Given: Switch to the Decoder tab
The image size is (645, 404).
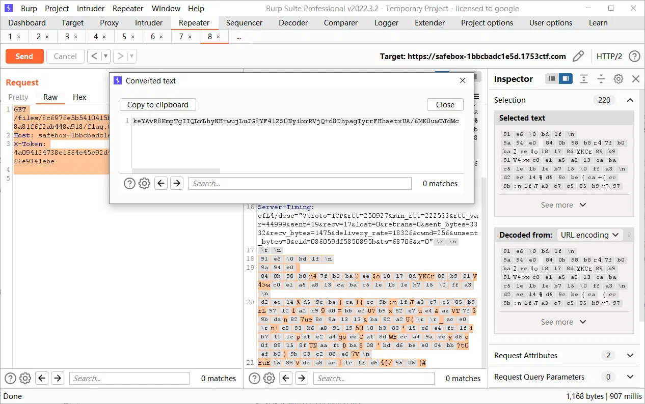Looking at the screenshot, I should click(x=293, y=22).
